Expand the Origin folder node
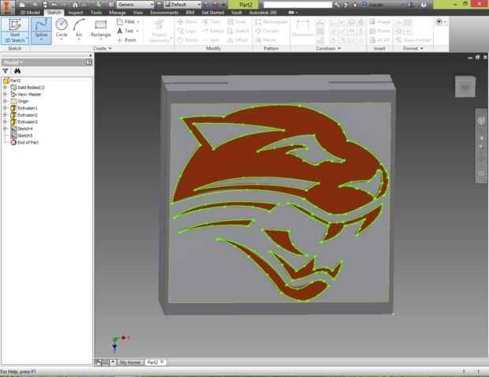Image resolution: width=489 pixels, height=377 pixels. click(x=5, y=101)
